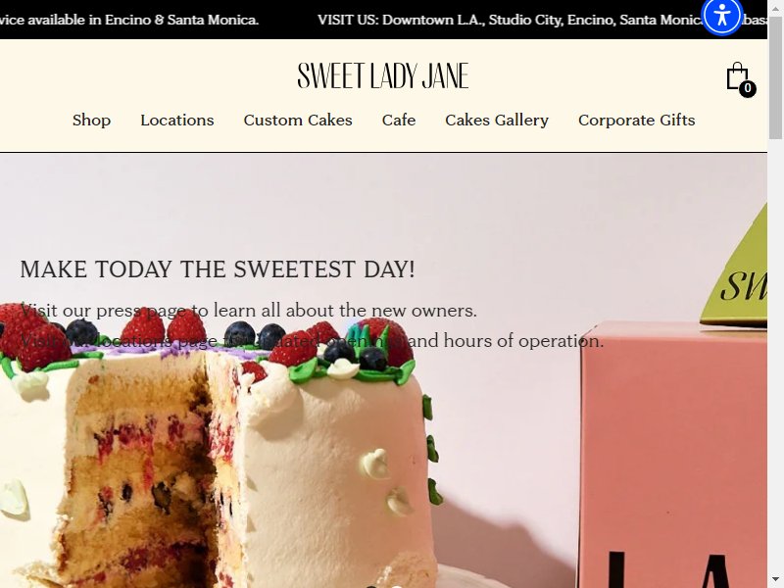Image resolution: width=784 pixels, height=588 pixels.
Task: Browse the Cakes Gallery
Action: click(x=497, y=120)
